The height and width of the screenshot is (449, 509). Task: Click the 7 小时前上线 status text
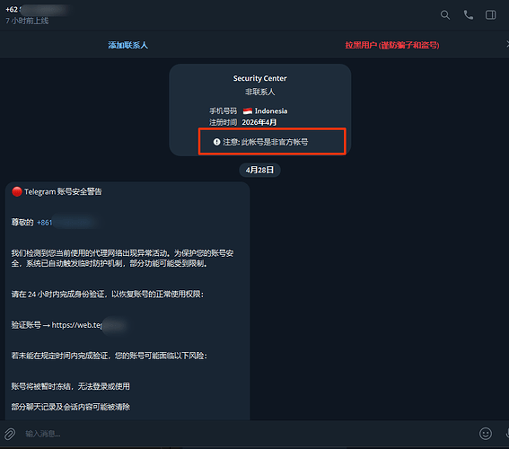27,21
